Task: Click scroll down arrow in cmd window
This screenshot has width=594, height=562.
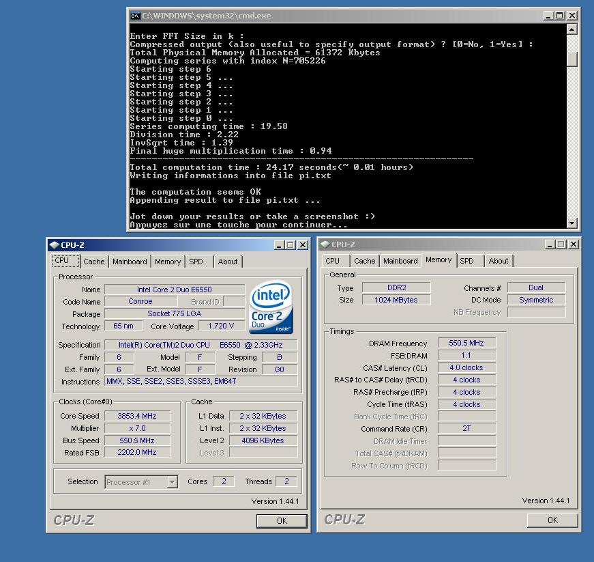Action: click(x=572, y=223)
